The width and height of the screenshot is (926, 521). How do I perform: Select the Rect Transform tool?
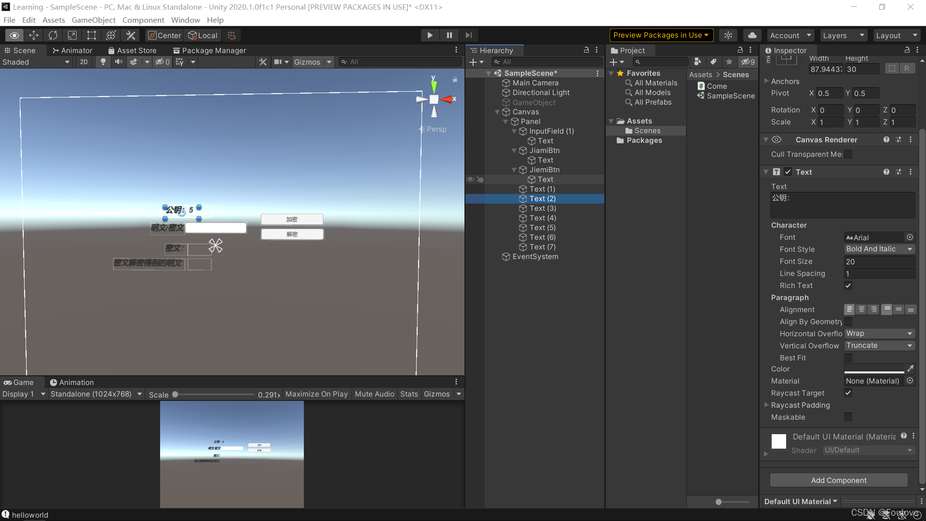91,35
